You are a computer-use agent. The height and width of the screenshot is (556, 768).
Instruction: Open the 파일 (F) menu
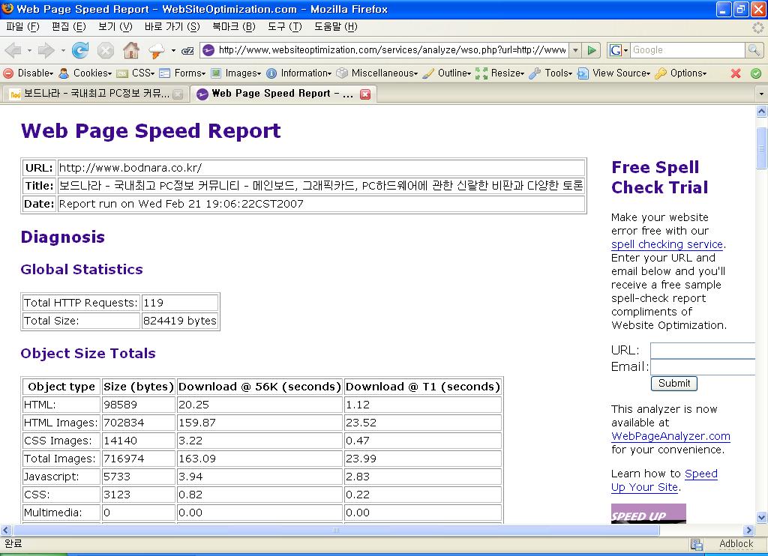click(22, 27)
